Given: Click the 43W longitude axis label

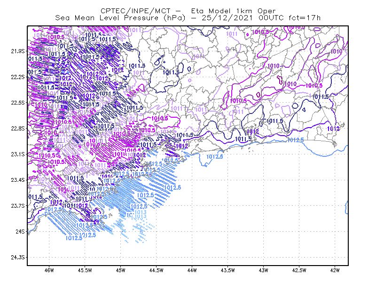Looking at the screenshot, I should tap(264, 270).
